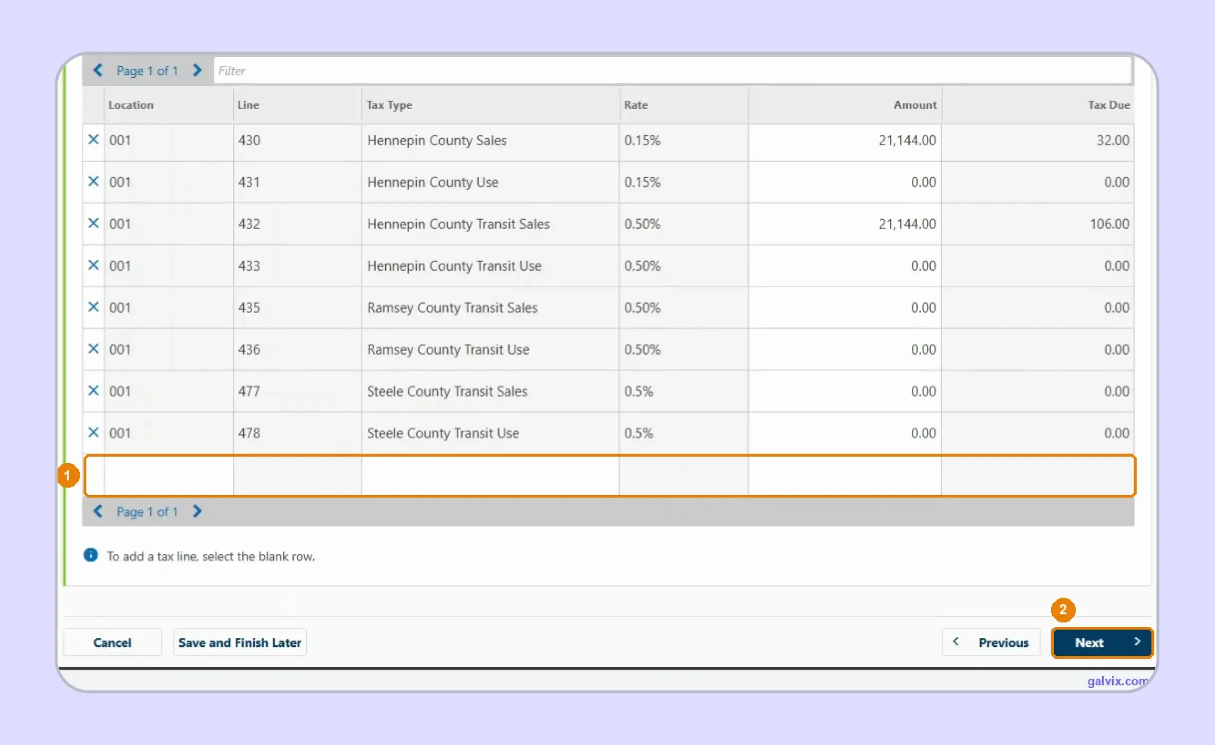Select Tax Type cell Steele County Transit Sales
Viewport: 1215px width, 745px height.
pos(490,391)
